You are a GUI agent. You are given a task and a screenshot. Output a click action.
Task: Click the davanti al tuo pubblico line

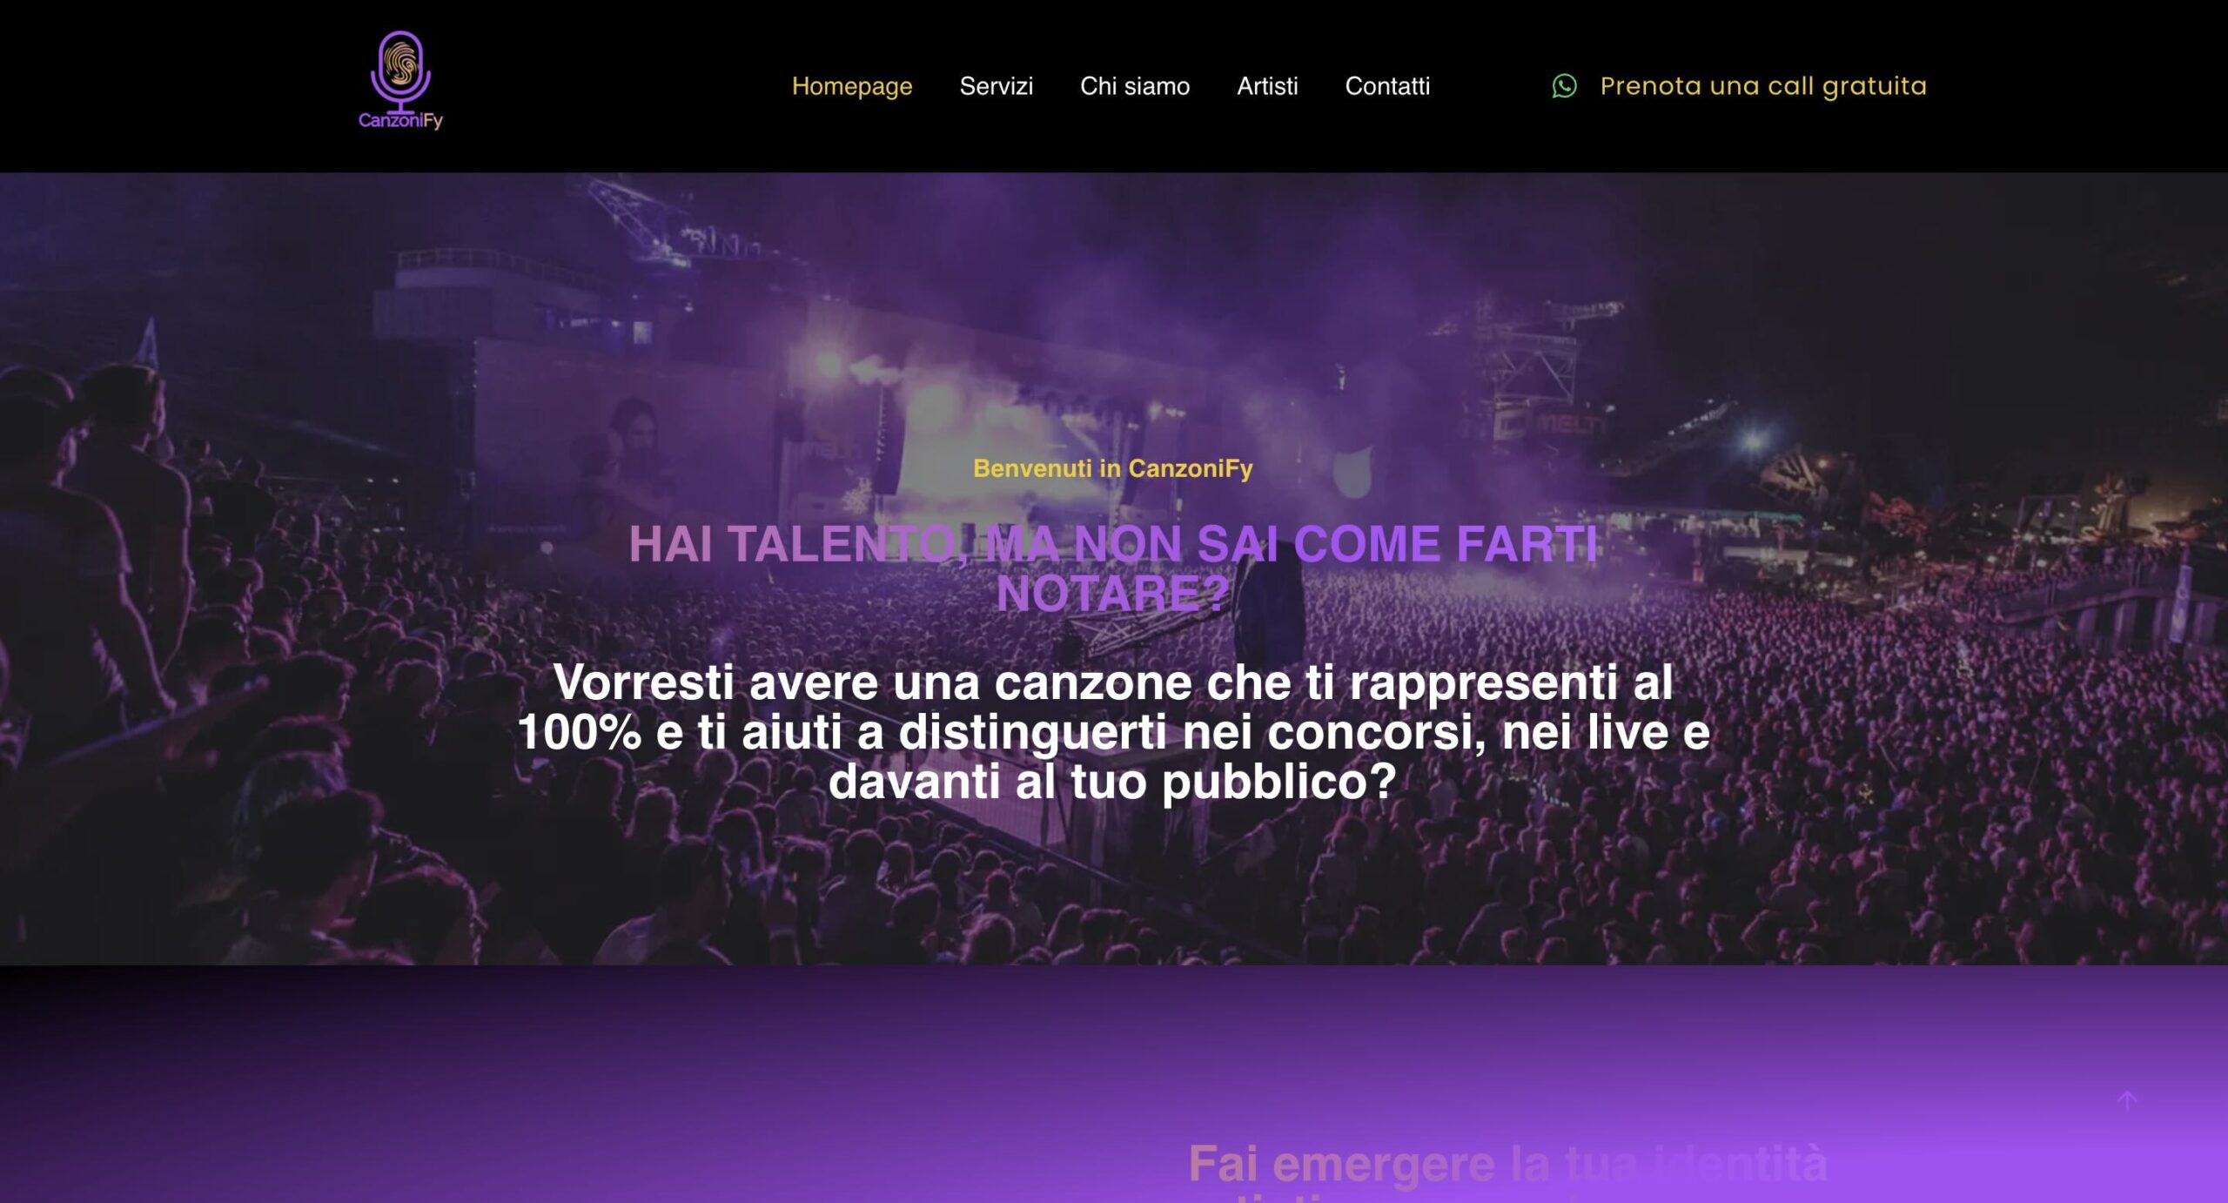tap(1113, 781)
